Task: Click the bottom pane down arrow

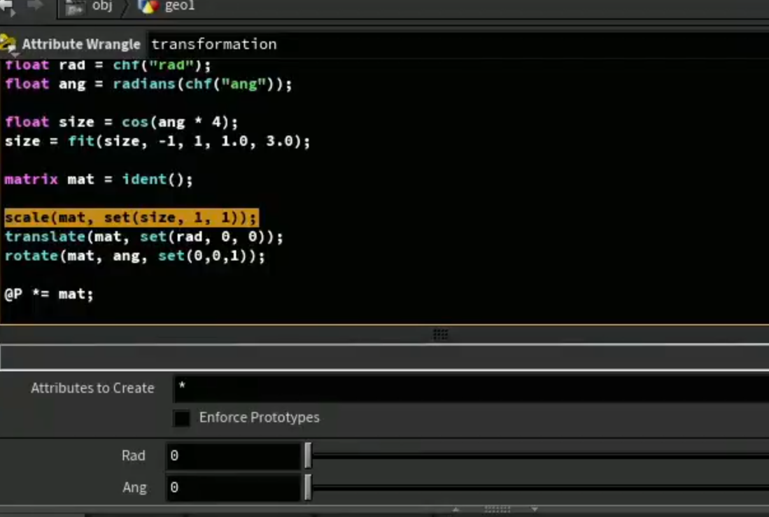Action: coord(535,509)
